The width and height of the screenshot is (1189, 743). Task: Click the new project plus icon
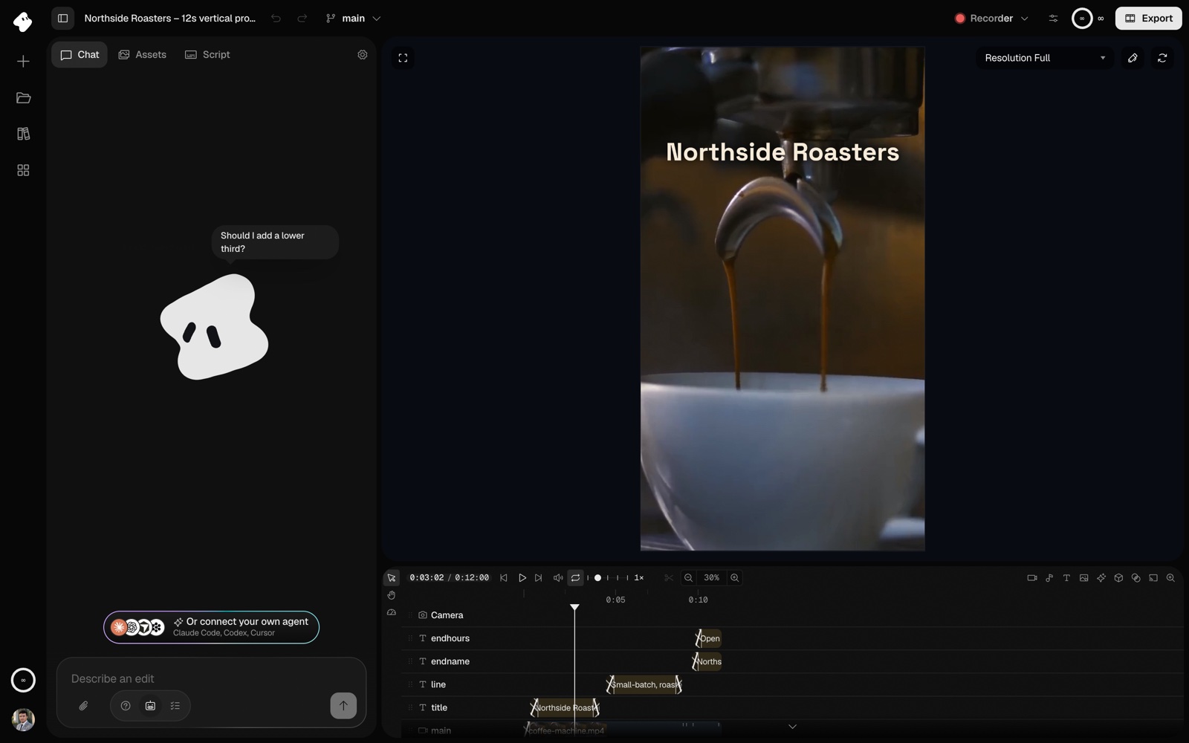[x=23, y=62]
